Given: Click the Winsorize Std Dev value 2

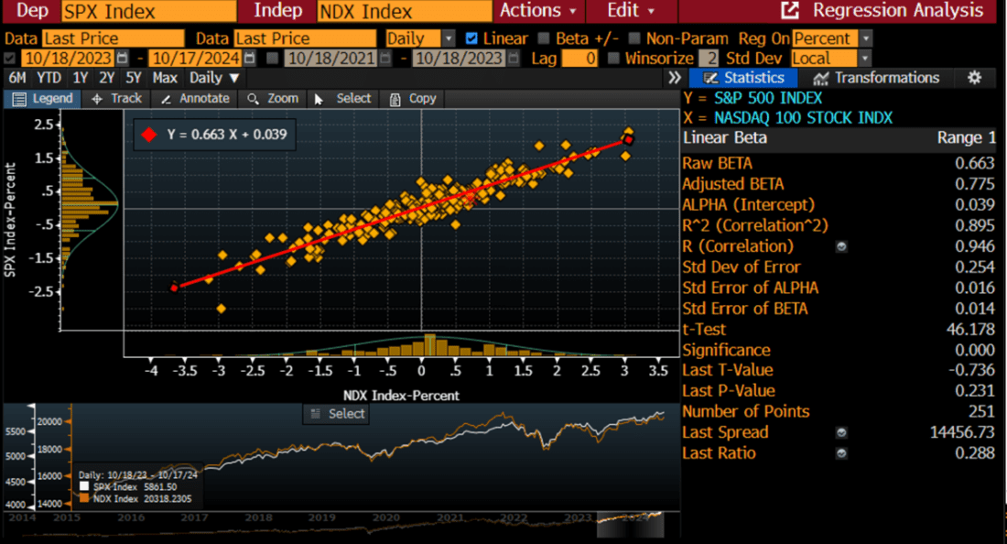Looking at the screenshot, I should point(709,59).
